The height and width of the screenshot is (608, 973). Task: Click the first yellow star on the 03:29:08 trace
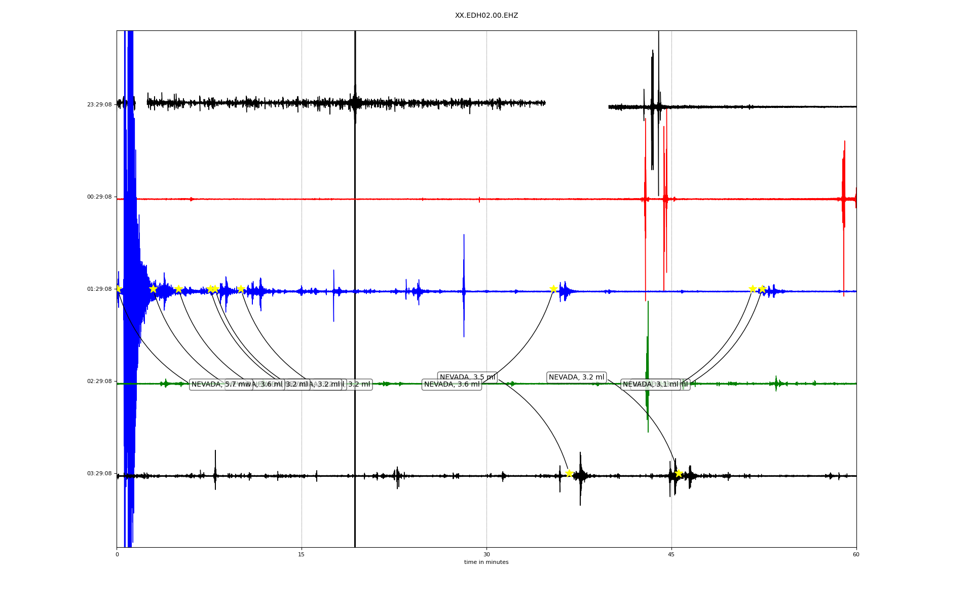point(569,473)
